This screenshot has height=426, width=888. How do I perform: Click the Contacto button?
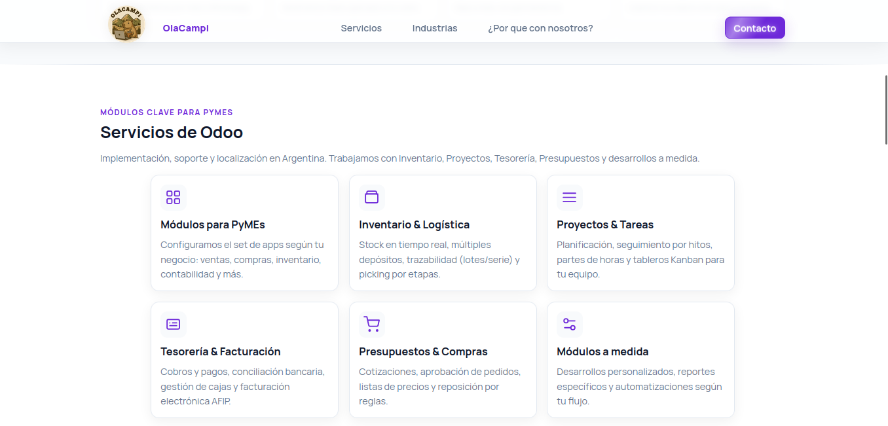pos(754,27)
